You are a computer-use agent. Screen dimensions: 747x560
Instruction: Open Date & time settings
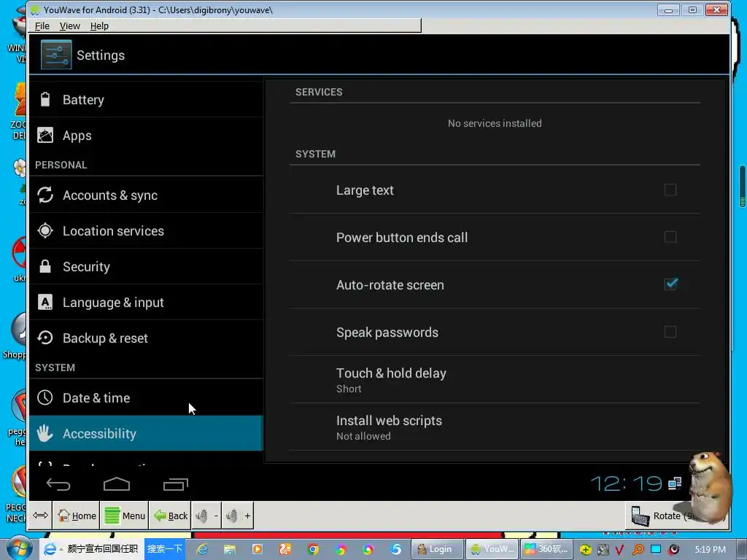(x=146, y=397)
